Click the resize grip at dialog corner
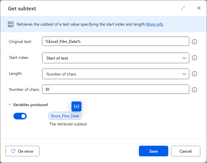This screenshot has height=163, width=207. 205,160
